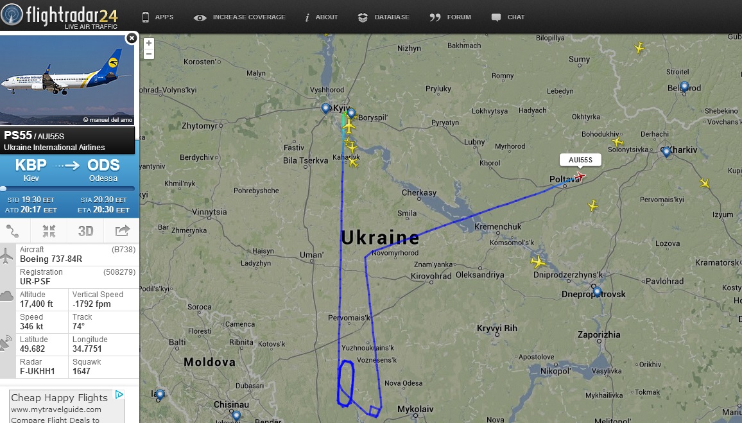The image size is (742, 423).
Task: Open the Chat menu item
Action: [x=508, y=17]
